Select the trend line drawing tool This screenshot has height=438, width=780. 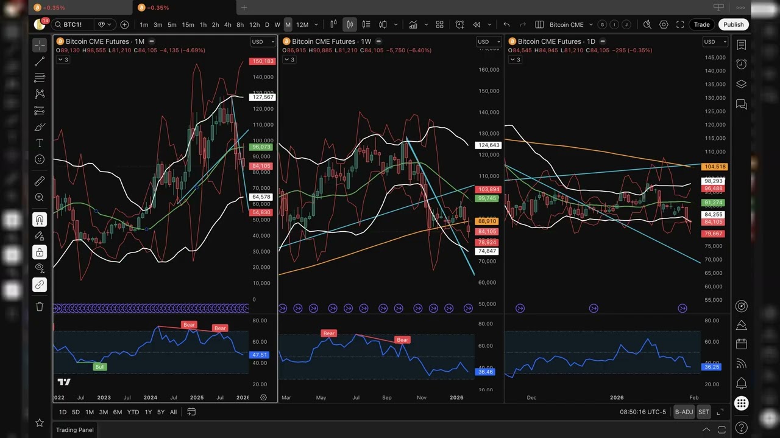[40, 61]
